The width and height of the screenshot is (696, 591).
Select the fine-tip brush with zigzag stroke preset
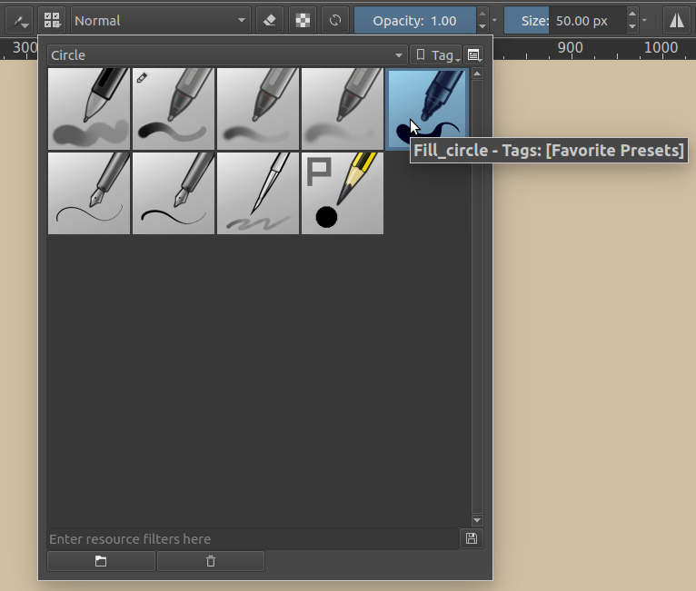click(x=258, y=193)
